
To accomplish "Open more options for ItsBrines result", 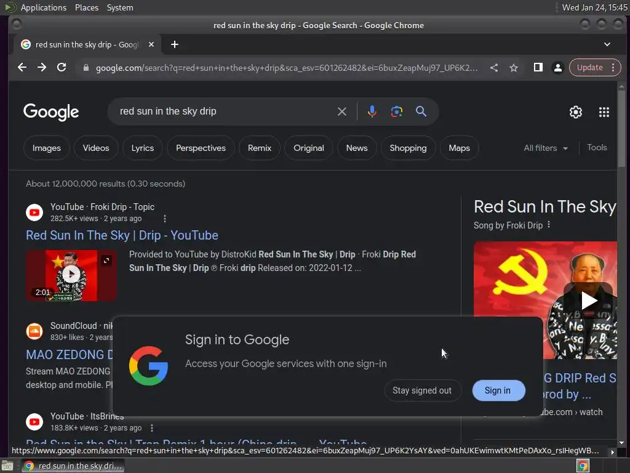I will tap(152, 428).
